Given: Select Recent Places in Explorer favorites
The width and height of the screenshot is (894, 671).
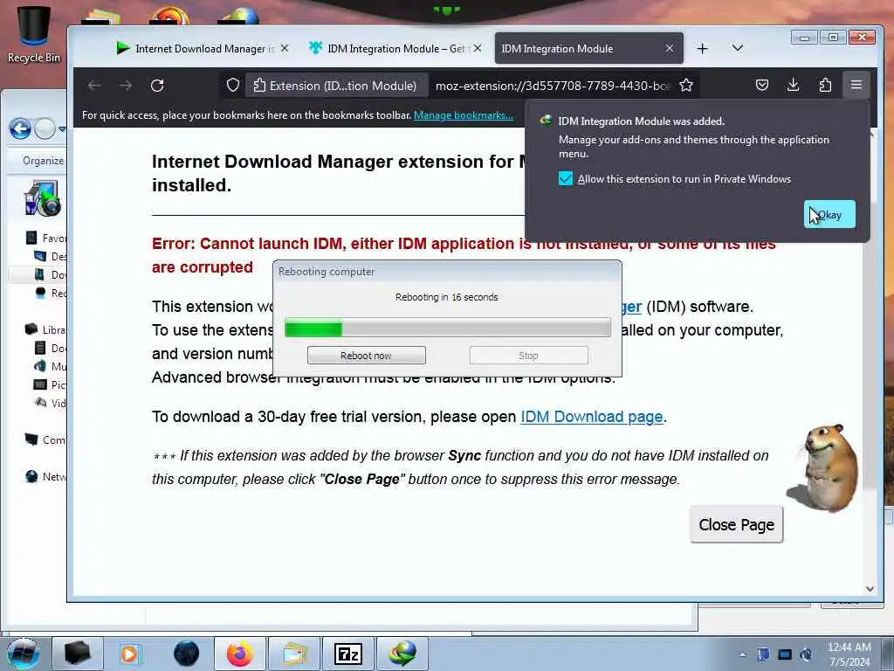Looking at the screenshot, I should pyautogui.click(x=50, y=293).
